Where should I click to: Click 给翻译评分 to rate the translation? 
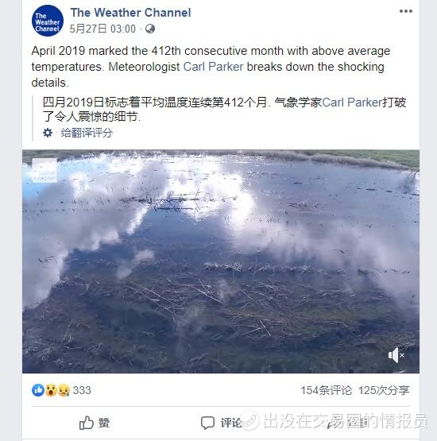pyautogui.click(x=87, y=133)
